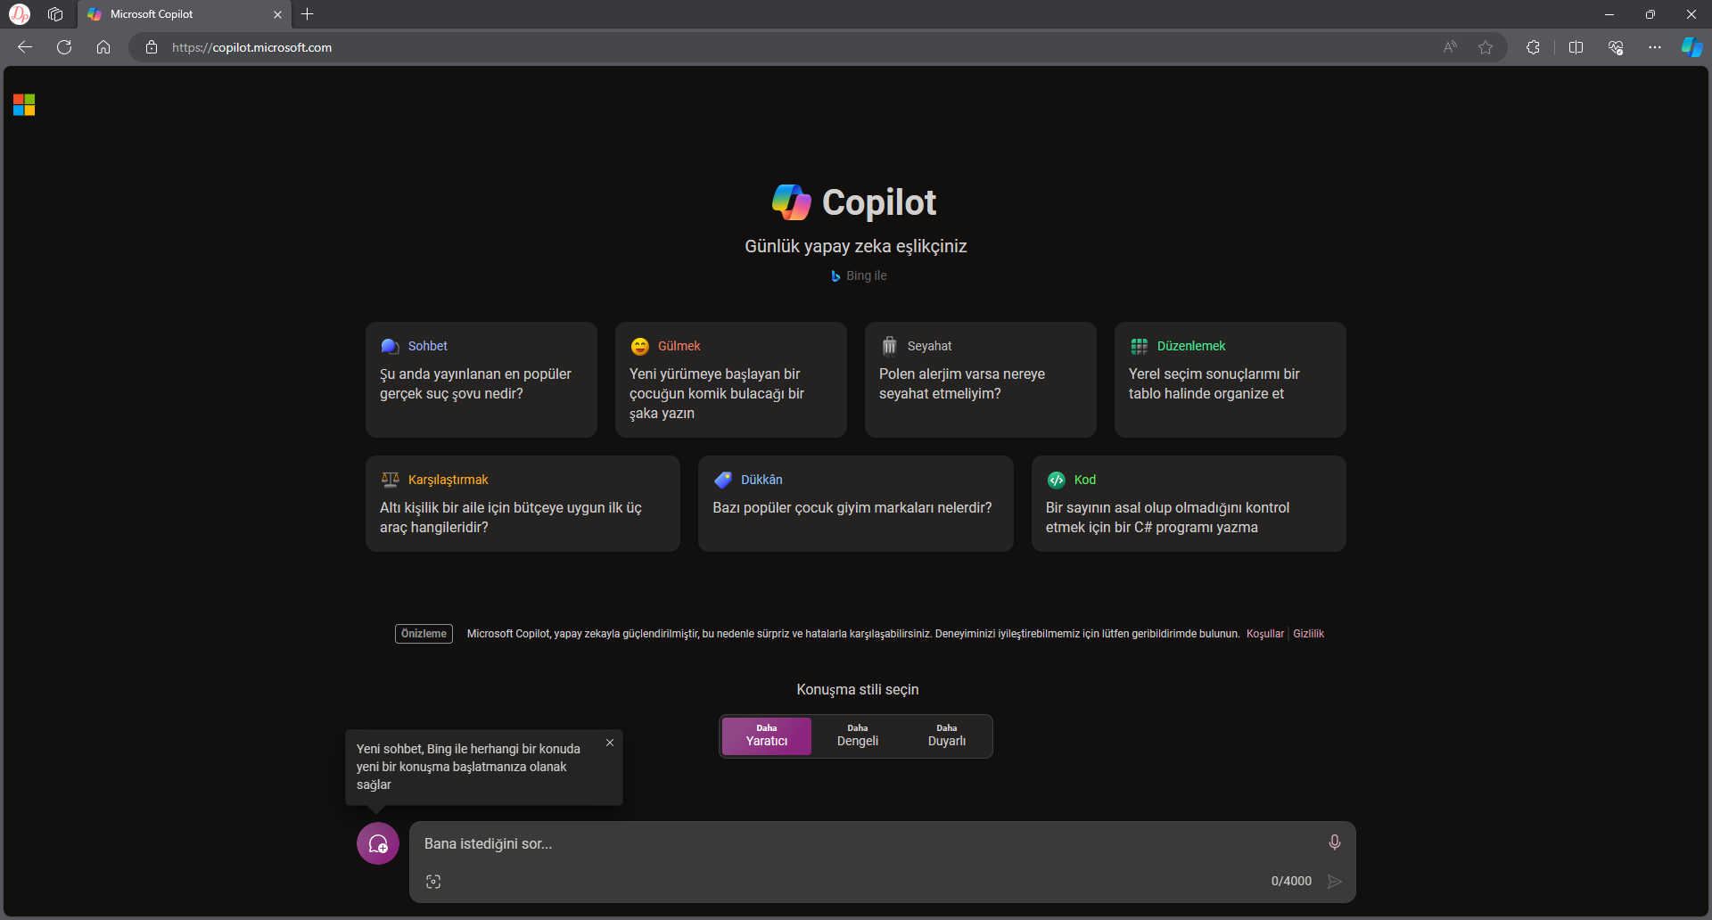View site information lock icon
This screenshot has height=920, width=1712.
(152, 47)
